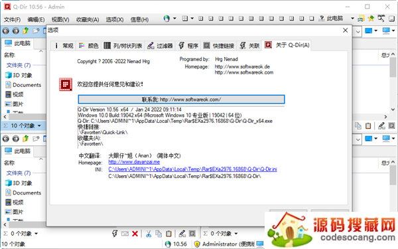This screenshot has height=249, width=398.
Task: Click the 此电脑 toolbar button with person icon
Action: [331, 19]
